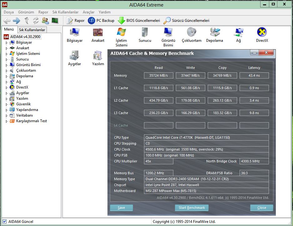The height and width of the screenshot is (226, 293).
Task: Click the Refresh toolbar icon
Action: (x=36, y=21)
